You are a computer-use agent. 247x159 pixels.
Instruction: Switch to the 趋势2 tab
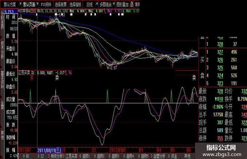pos(99,156)
